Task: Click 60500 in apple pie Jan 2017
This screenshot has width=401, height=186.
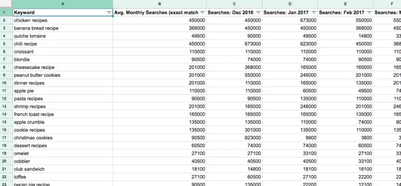Action: click(290, 91)
